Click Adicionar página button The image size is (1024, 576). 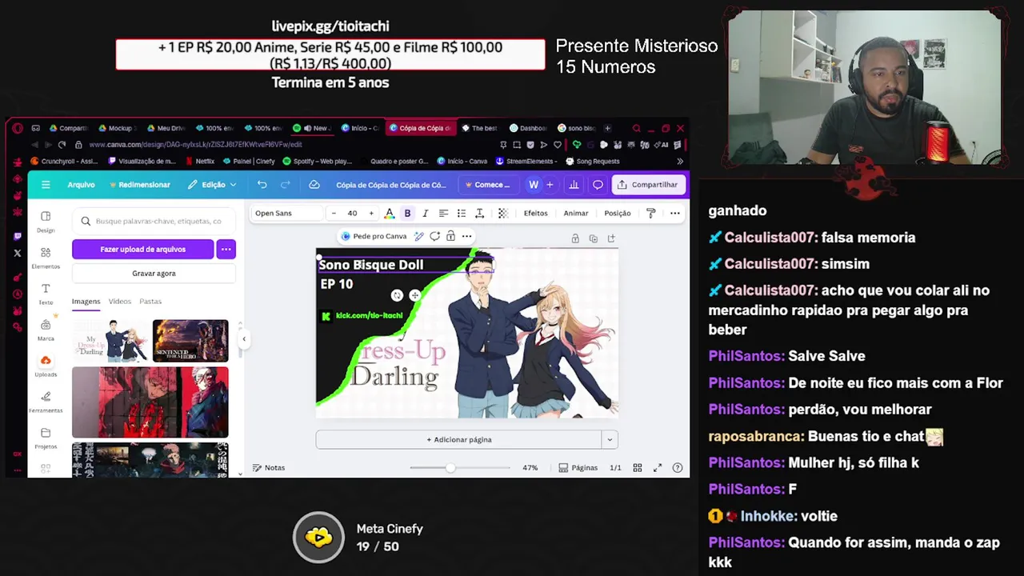(458, 440)
